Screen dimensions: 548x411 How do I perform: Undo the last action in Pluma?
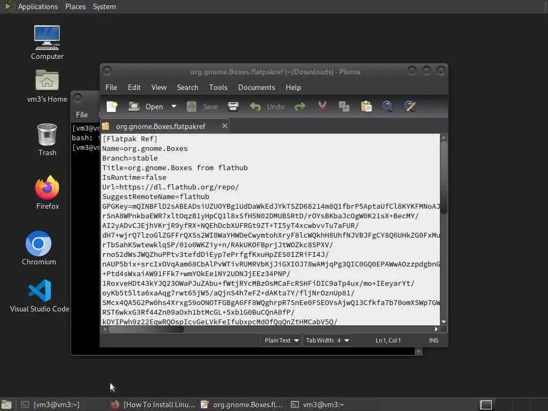(x=267, y=106)
